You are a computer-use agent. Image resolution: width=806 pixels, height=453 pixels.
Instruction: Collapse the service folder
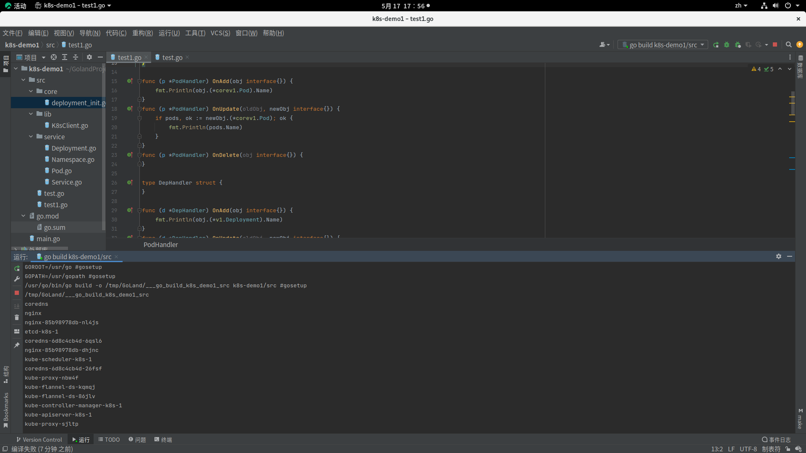[x=31, y=136]
